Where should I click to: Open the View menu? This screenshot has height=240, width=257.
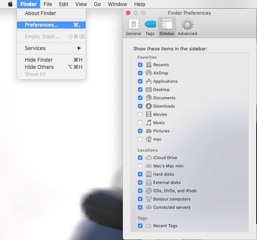(81, 4)
